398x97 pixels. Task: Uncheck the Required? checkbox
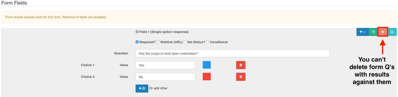click(137, 42)
